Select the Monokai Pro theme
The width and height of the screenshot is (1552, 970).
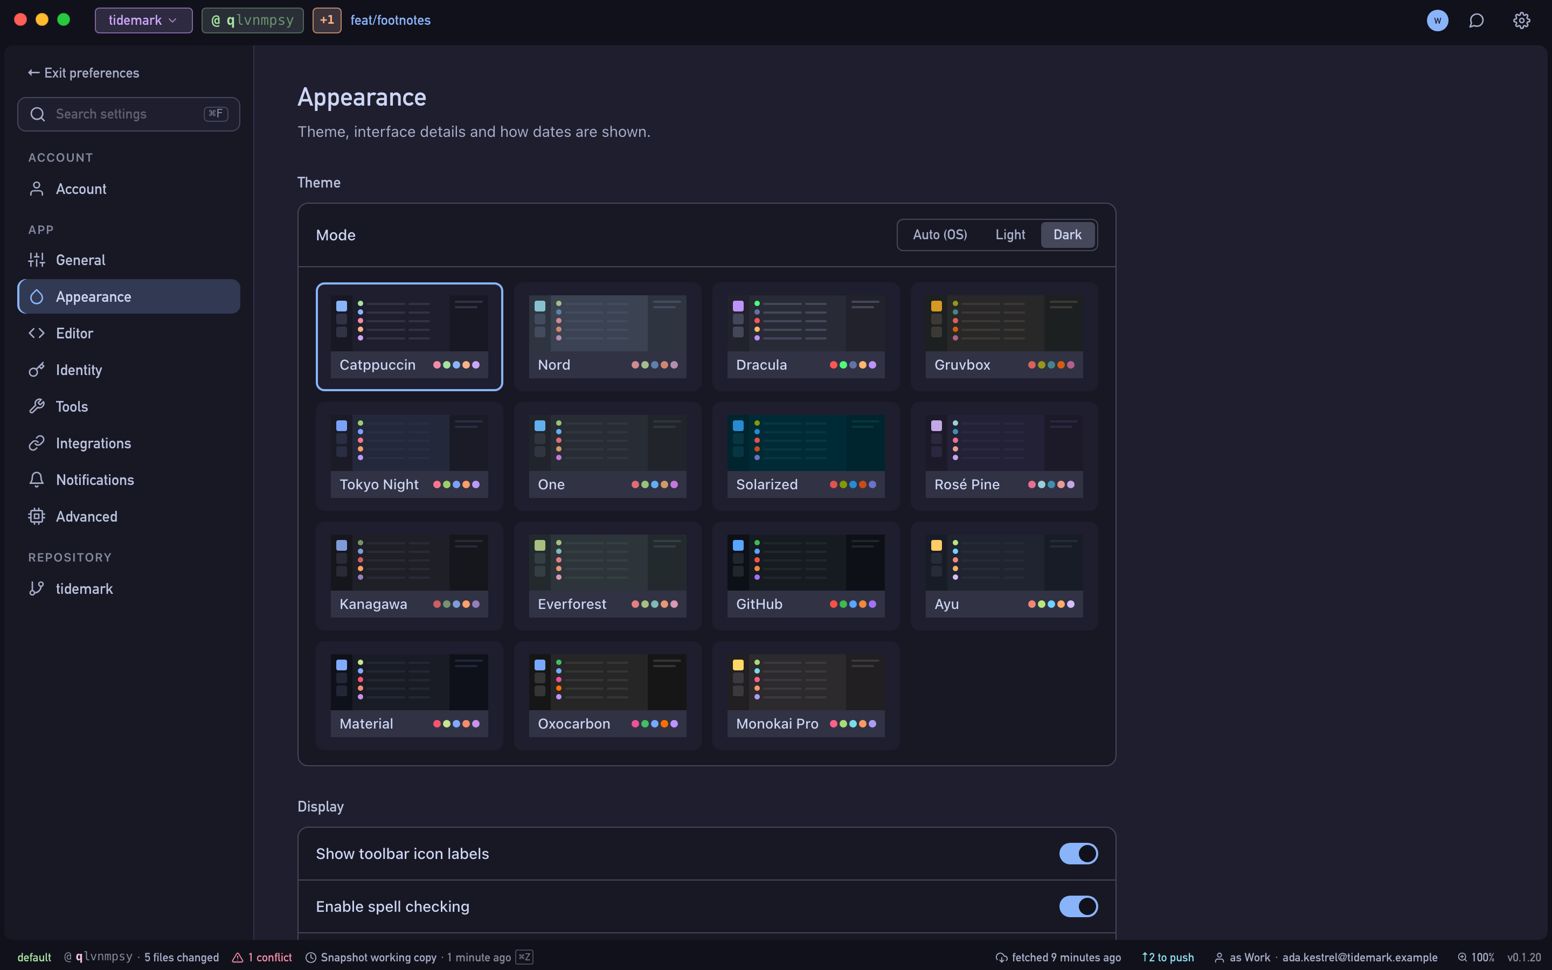coord(806,695)
